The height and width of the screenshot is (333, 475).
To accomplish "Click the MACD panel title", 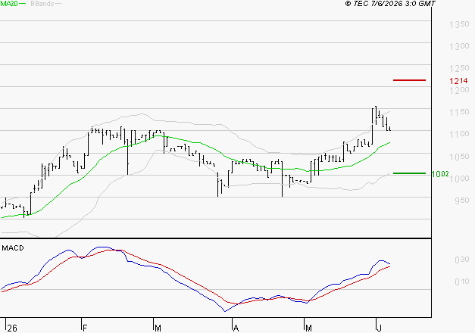I will (13, 248).
